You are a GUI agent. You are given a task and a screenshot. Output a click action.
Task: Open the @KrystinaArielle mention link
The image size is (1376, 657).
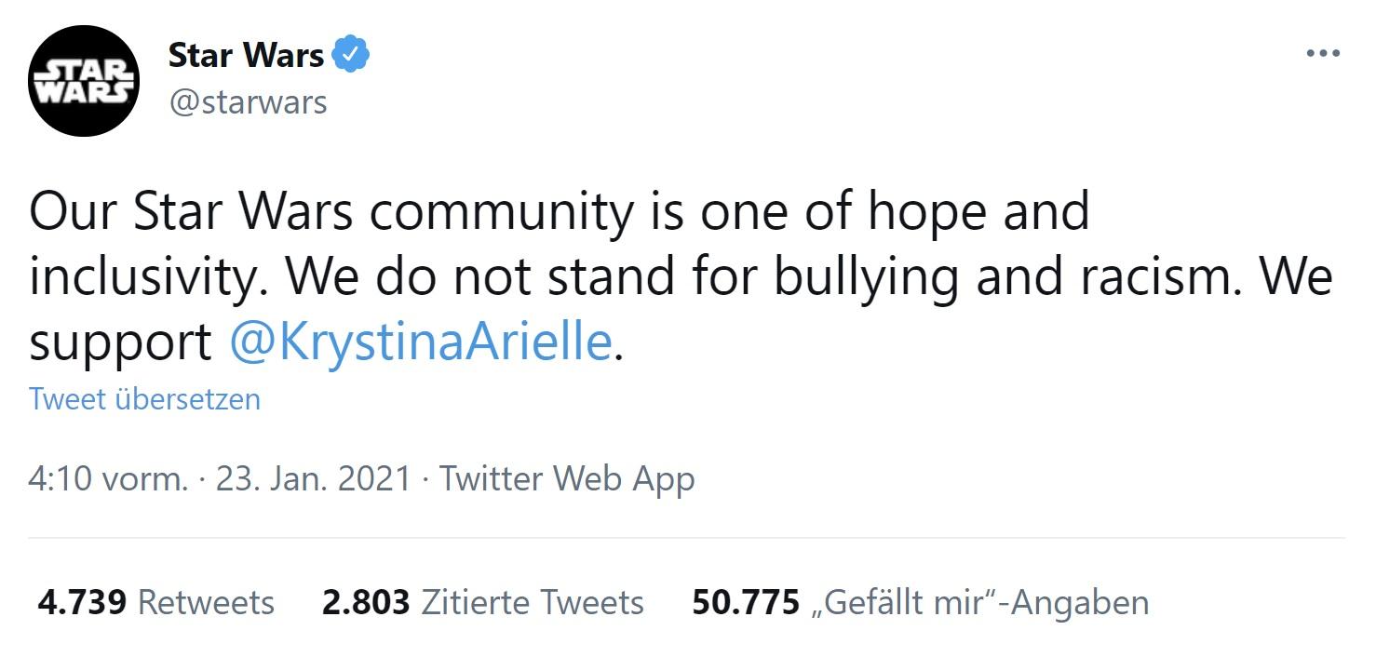420,342
